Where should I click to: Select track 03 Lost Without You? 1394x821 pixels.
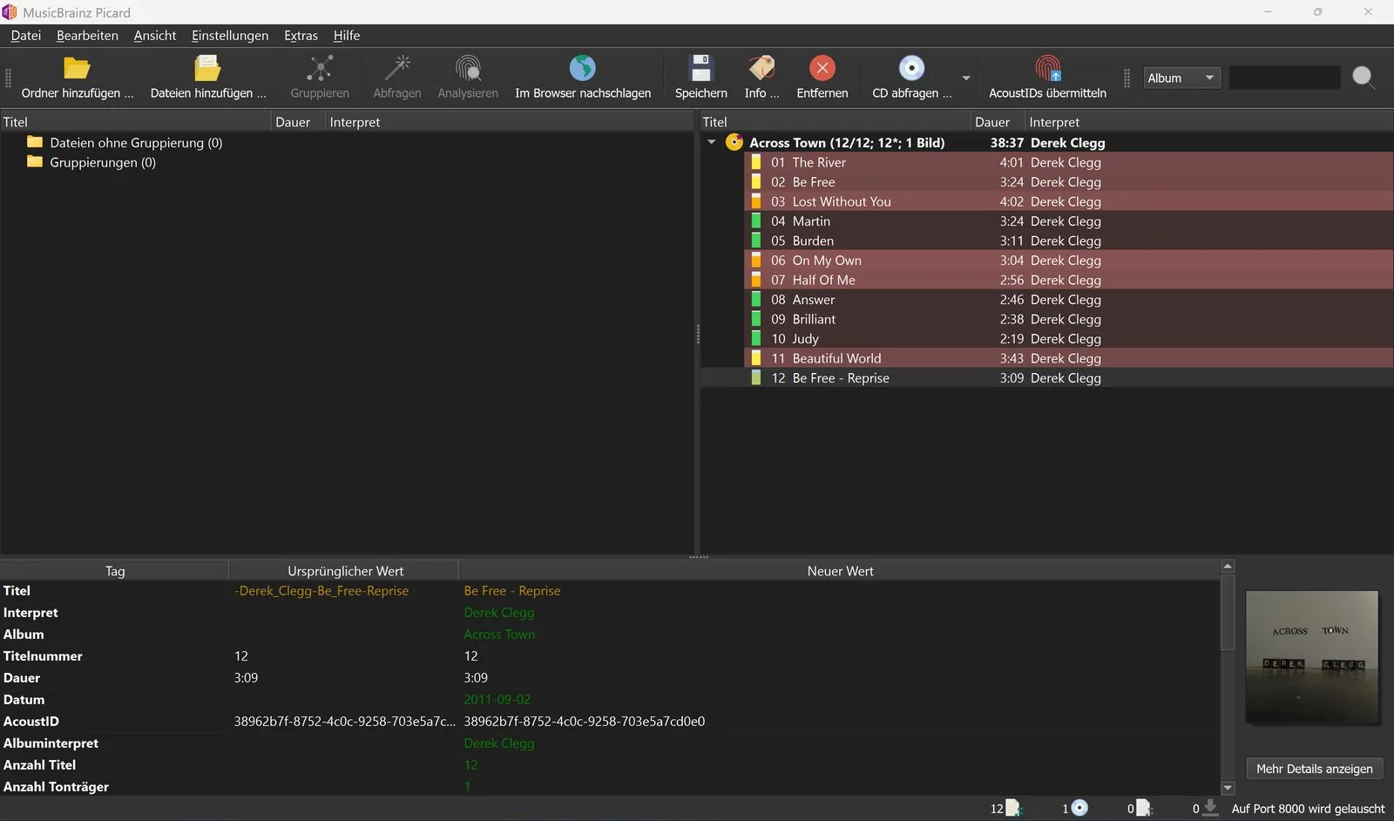coord(1068,201)
